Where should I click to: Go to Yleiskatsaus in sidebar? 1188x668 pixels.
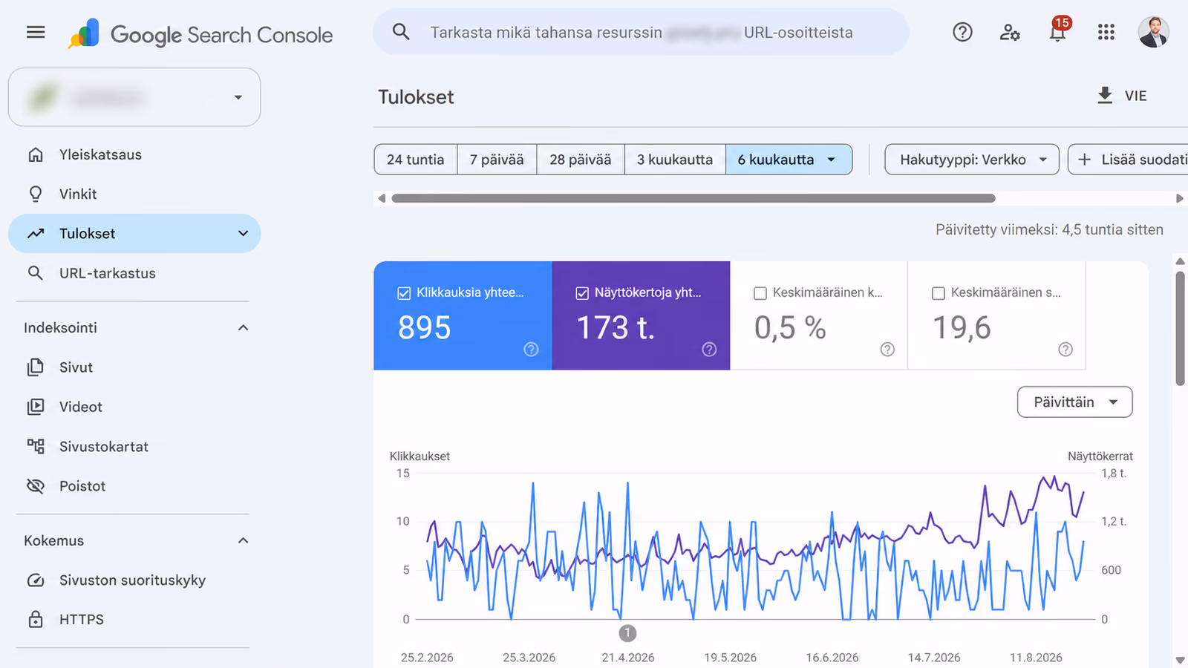pyautogui.click(x=134, y=154)
